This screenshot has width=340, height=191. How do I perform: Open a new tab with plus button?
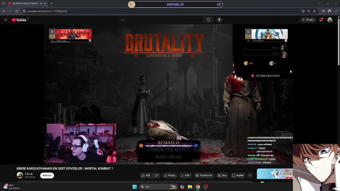pos(52,3)
